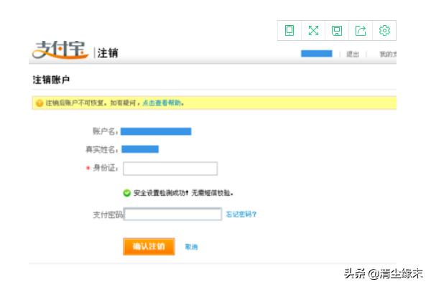431x287 pixels.
Task: Click the 账户名 label
Action: 105,131
